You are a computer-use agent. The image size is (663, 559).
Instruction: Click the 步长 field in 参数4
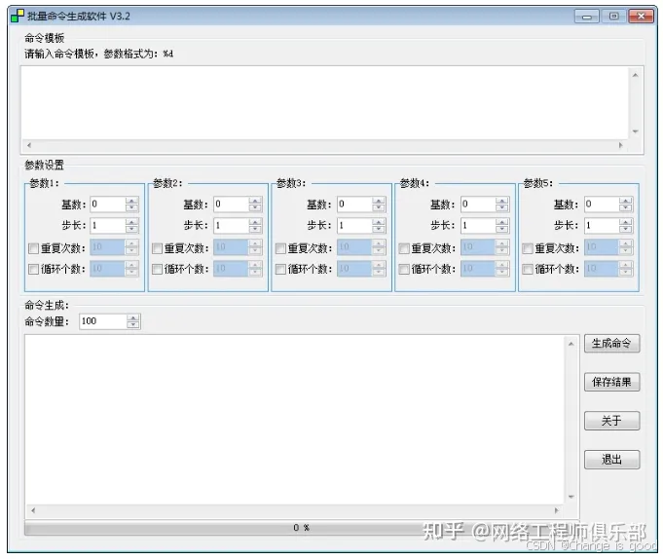[478, 225]
